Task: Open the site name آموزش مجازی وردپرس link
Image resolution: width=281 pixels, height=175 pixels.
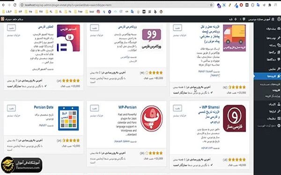Action: tap(259, 19)
